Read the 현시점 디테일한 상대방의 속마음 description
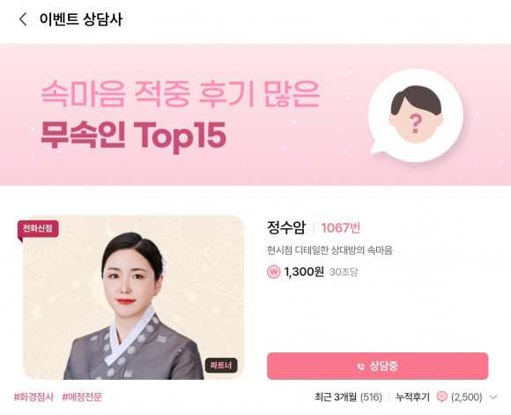This screenshot has width=511, height=415. tap(330, 250)
